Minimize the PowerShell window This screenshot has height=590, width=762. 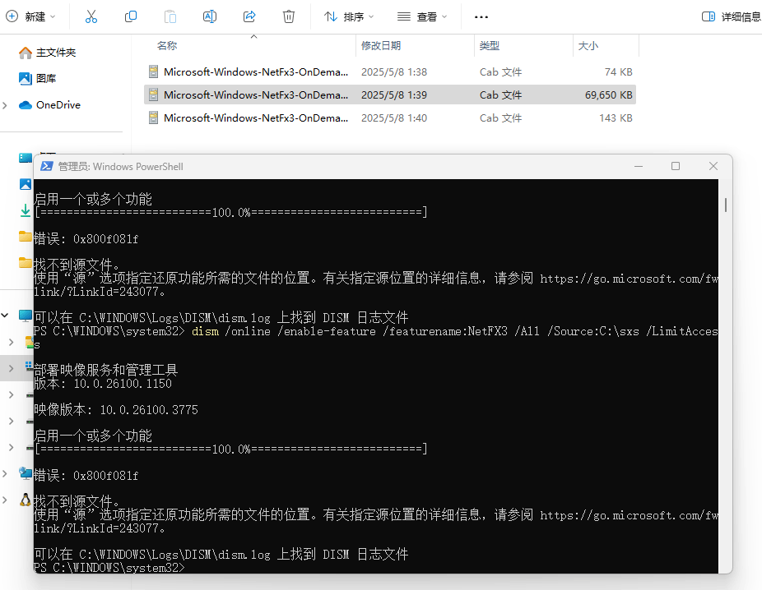point(639,167)
